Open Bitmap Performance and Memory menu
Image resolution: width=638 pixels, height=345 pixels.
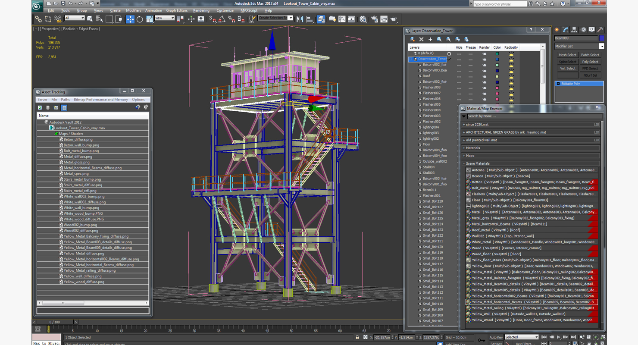pos(100,100)
